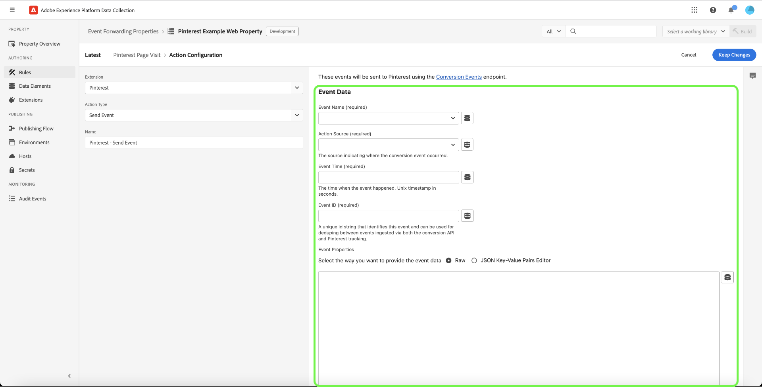
Task: Open data element picker for Event Name
Action: (x=467, y=118)
